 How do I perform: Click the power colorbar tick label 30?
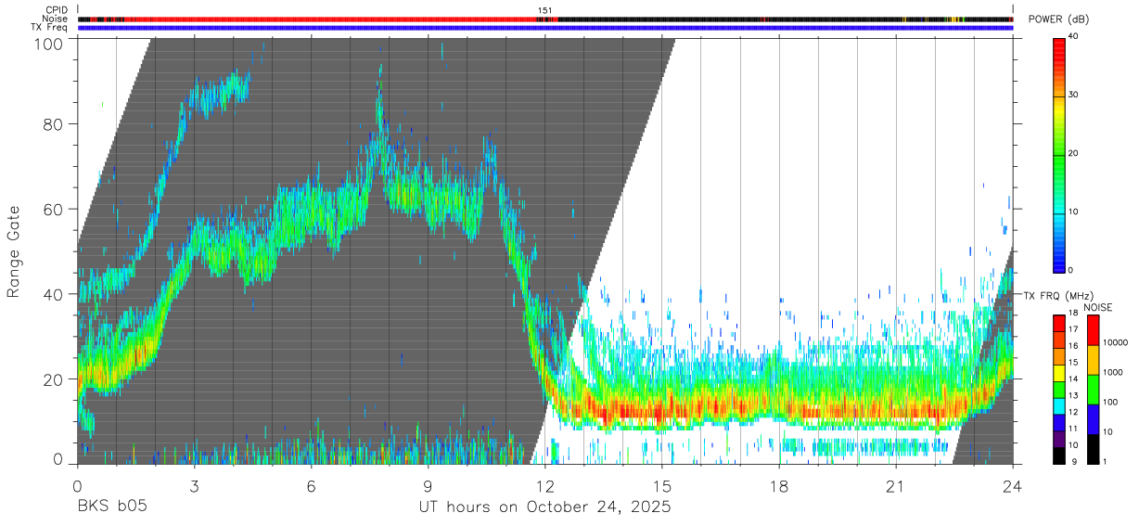pos(1074,95)
